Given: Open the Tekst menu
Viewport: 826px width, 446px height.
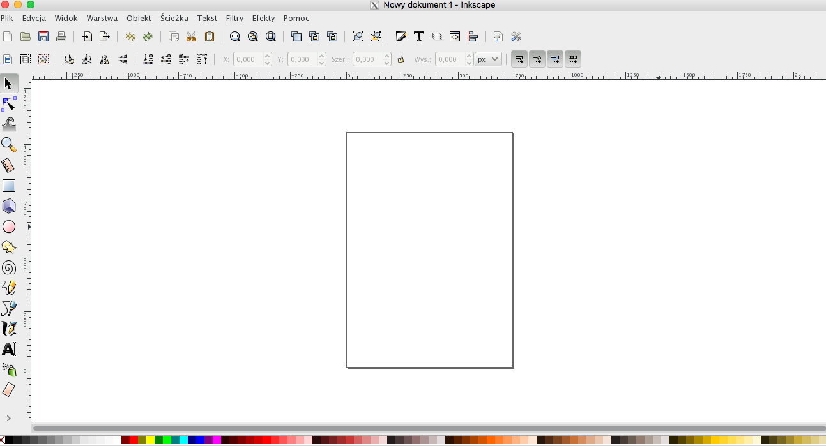Looking at the screenshot, I should [207, 19].
